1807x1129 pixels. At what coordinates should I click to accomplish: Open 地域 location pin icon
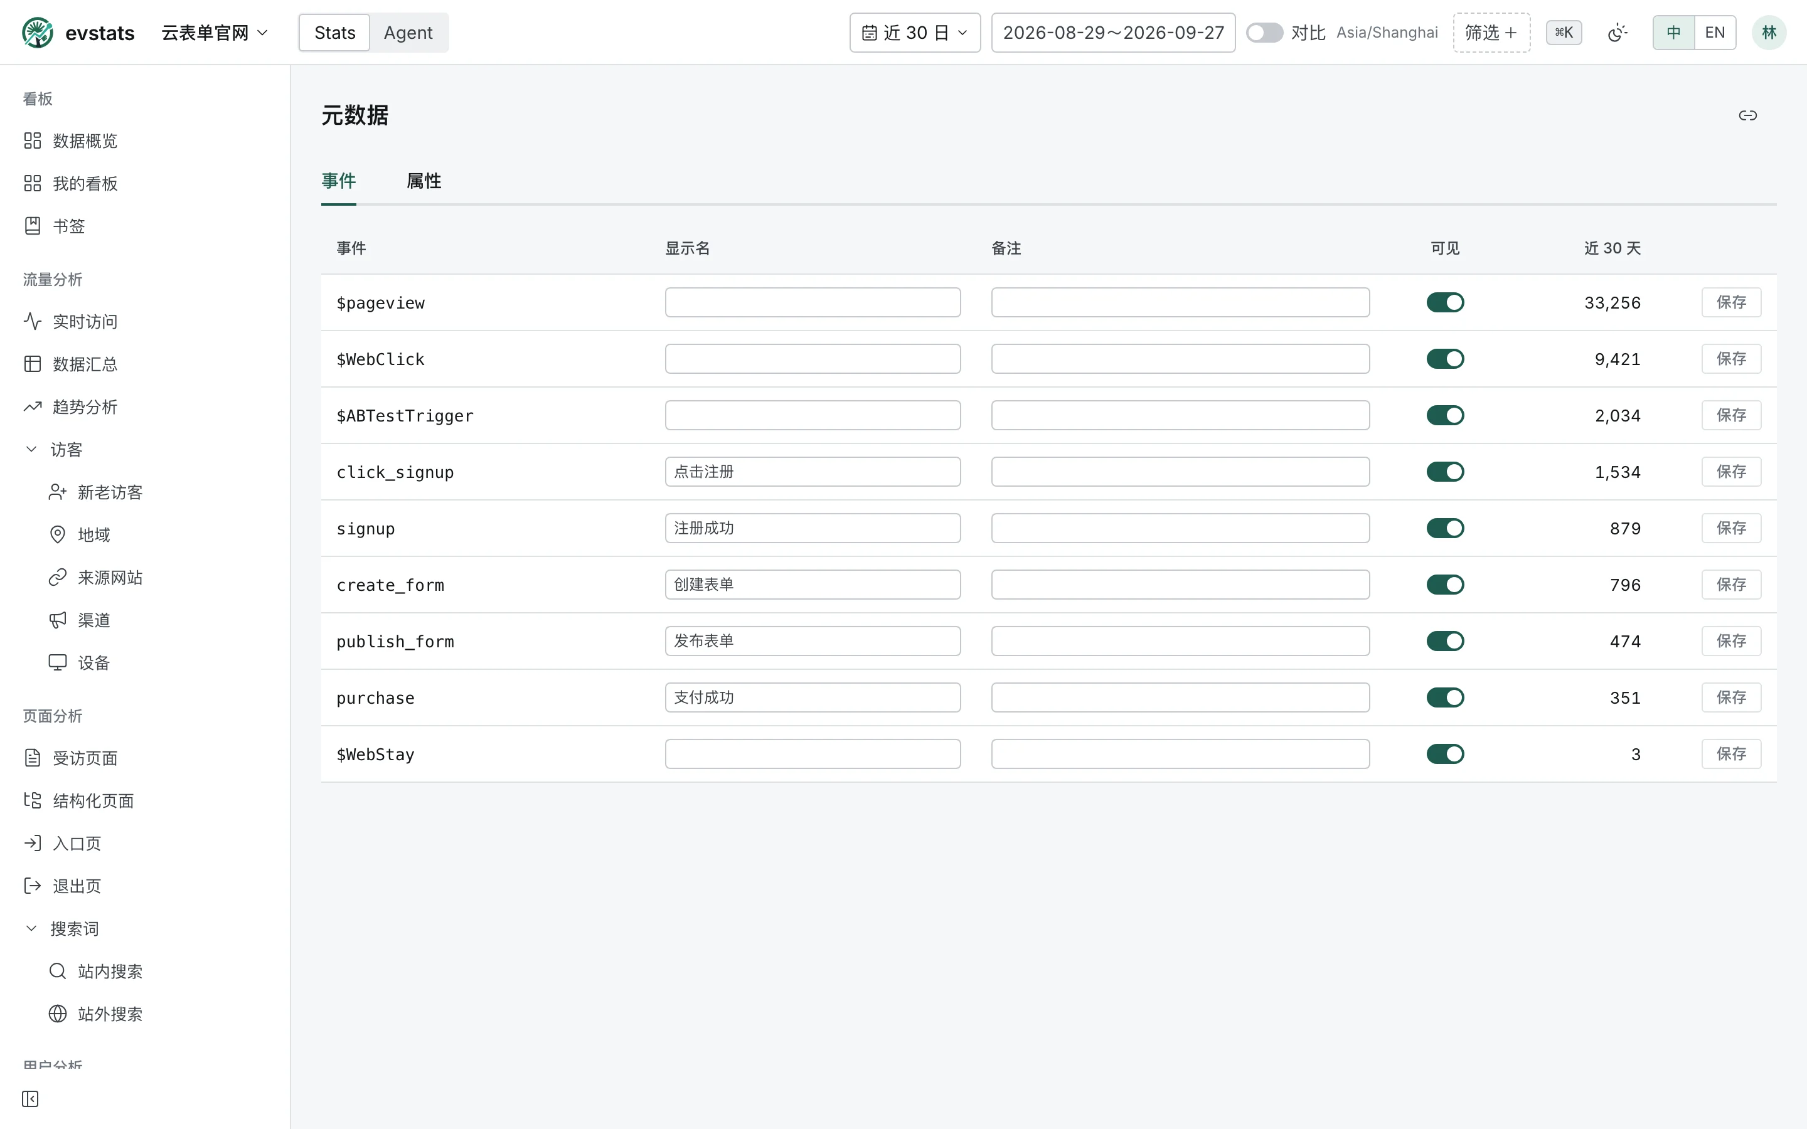coord(58,534)
